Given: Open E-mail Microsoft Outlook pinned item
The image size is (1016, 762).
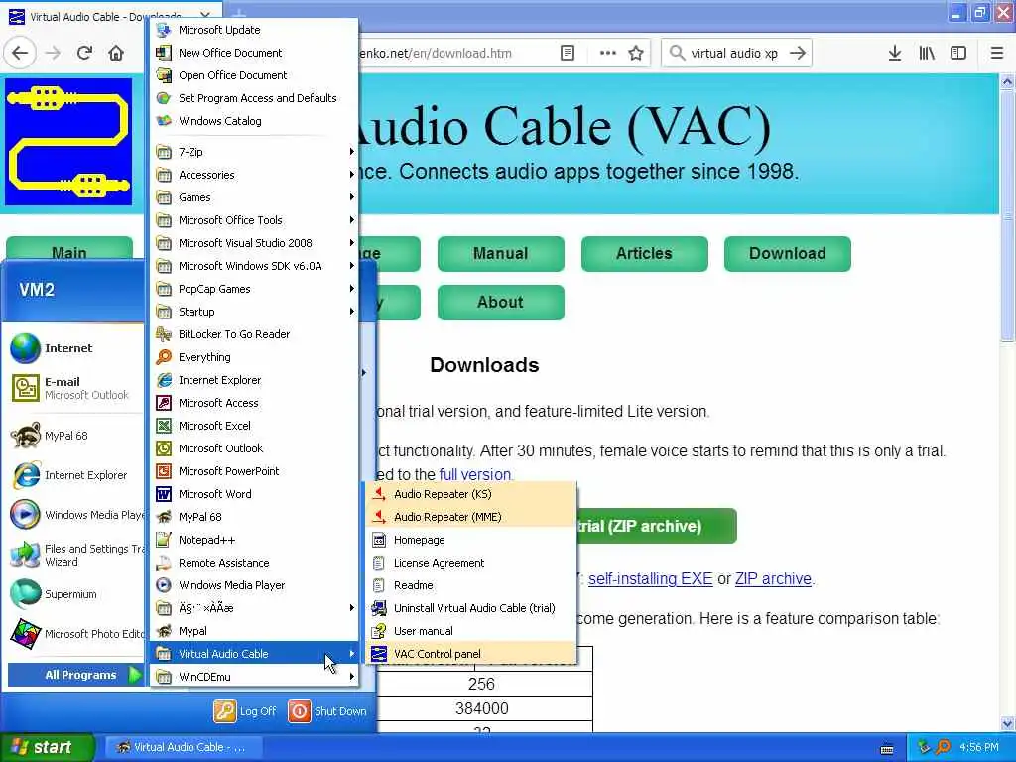Looking at the screenshot, I should point(75,388).
